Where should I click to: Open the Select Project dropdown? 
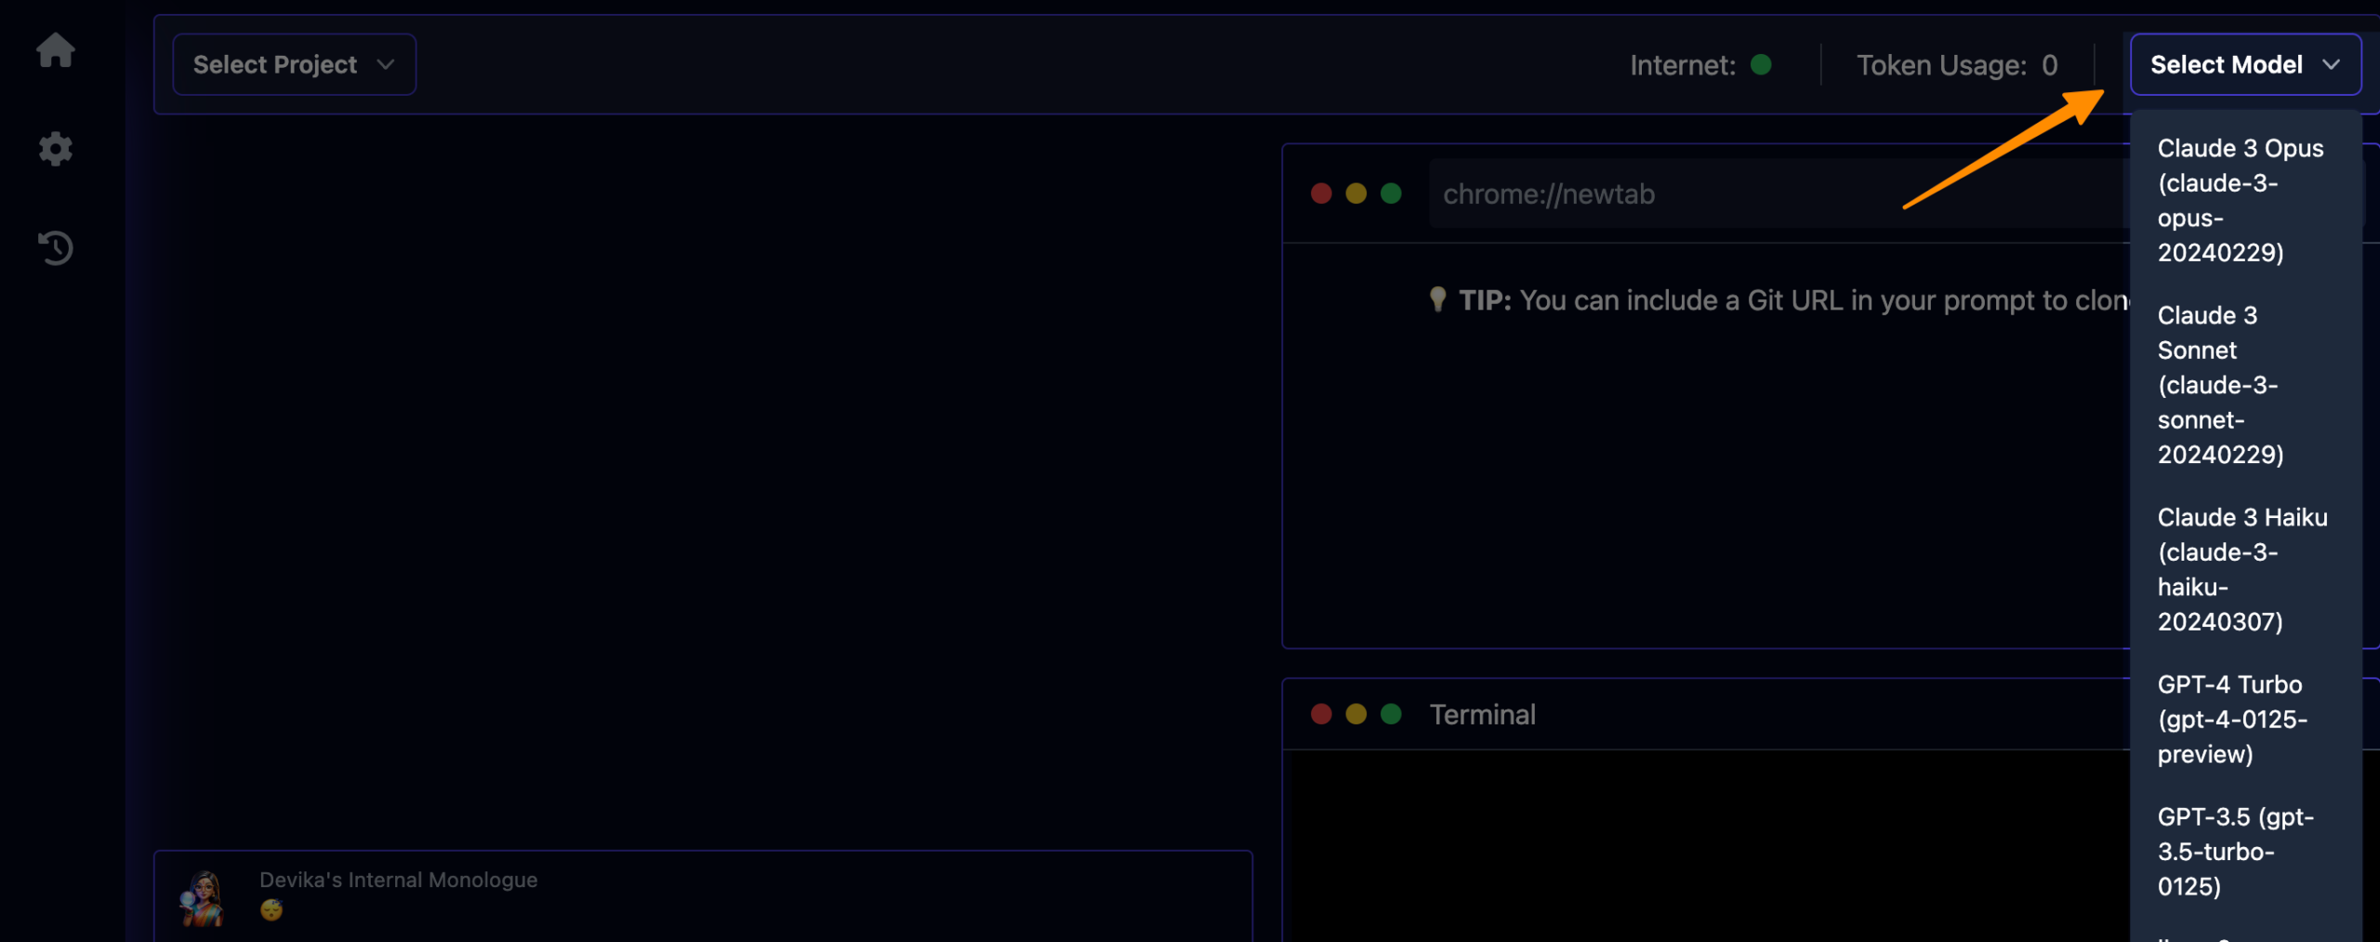tap(294, 64)
